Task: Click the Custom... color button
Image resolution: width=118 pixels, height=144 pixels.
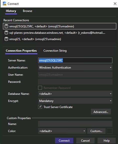Action: [x=96, y=131]
